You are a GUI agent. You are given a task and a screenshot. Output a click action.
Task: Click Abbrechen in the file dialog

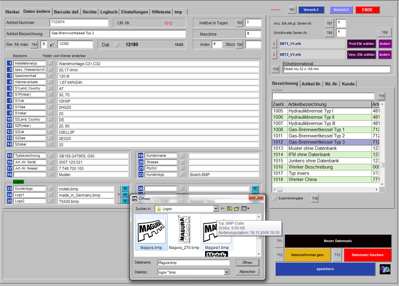248,272
